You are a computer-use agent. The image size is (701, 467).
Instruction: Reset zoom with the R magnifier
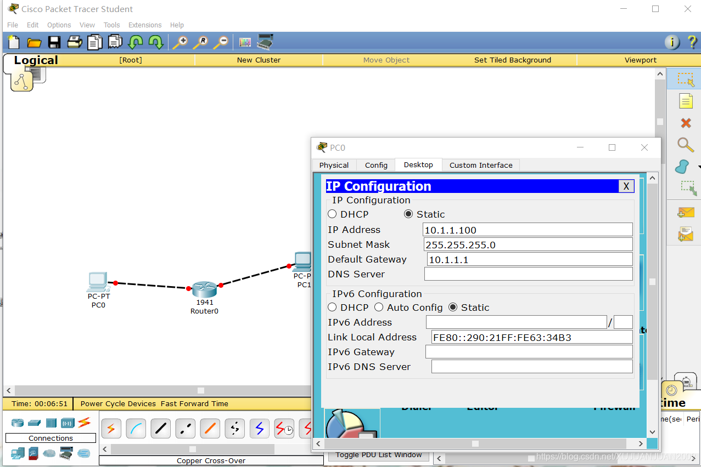(x=200, y=42)
